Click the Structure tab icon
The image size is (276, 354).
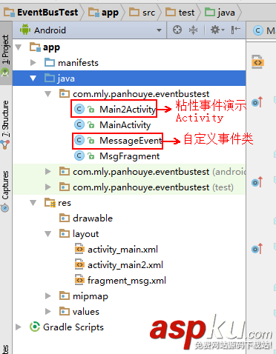[x=5, y=144]
